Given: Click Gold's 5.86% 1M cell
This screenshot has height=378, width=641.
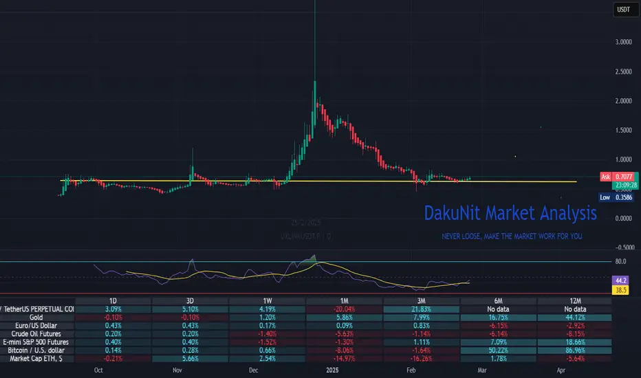Looking at the screenshot, I should click(x=344, y=318).
